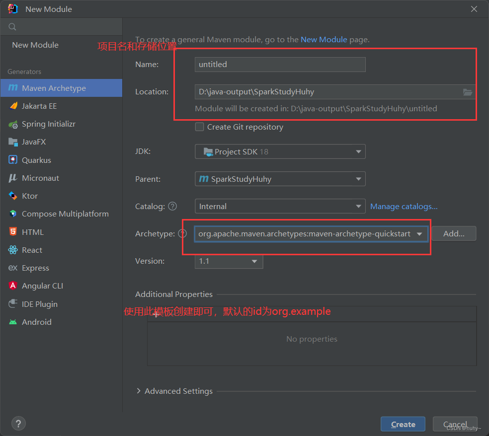489x436 pixels.
Task: Click the Compose Multiplatform icon
Action: point(13,214)
